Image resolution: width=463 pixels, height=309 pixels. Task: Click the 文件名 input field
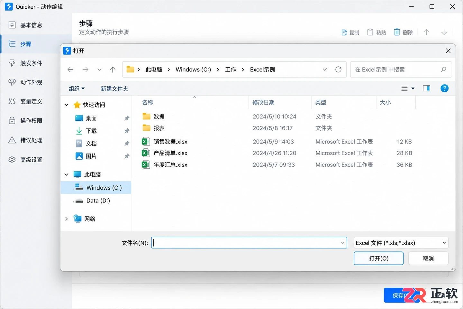[x=249, y=243]
